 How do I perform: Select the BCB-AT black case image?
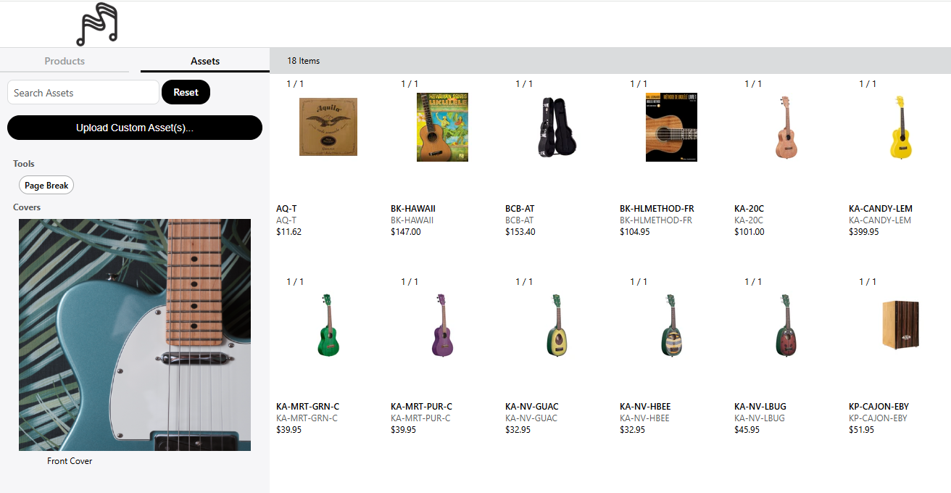(x=557, y=127)
